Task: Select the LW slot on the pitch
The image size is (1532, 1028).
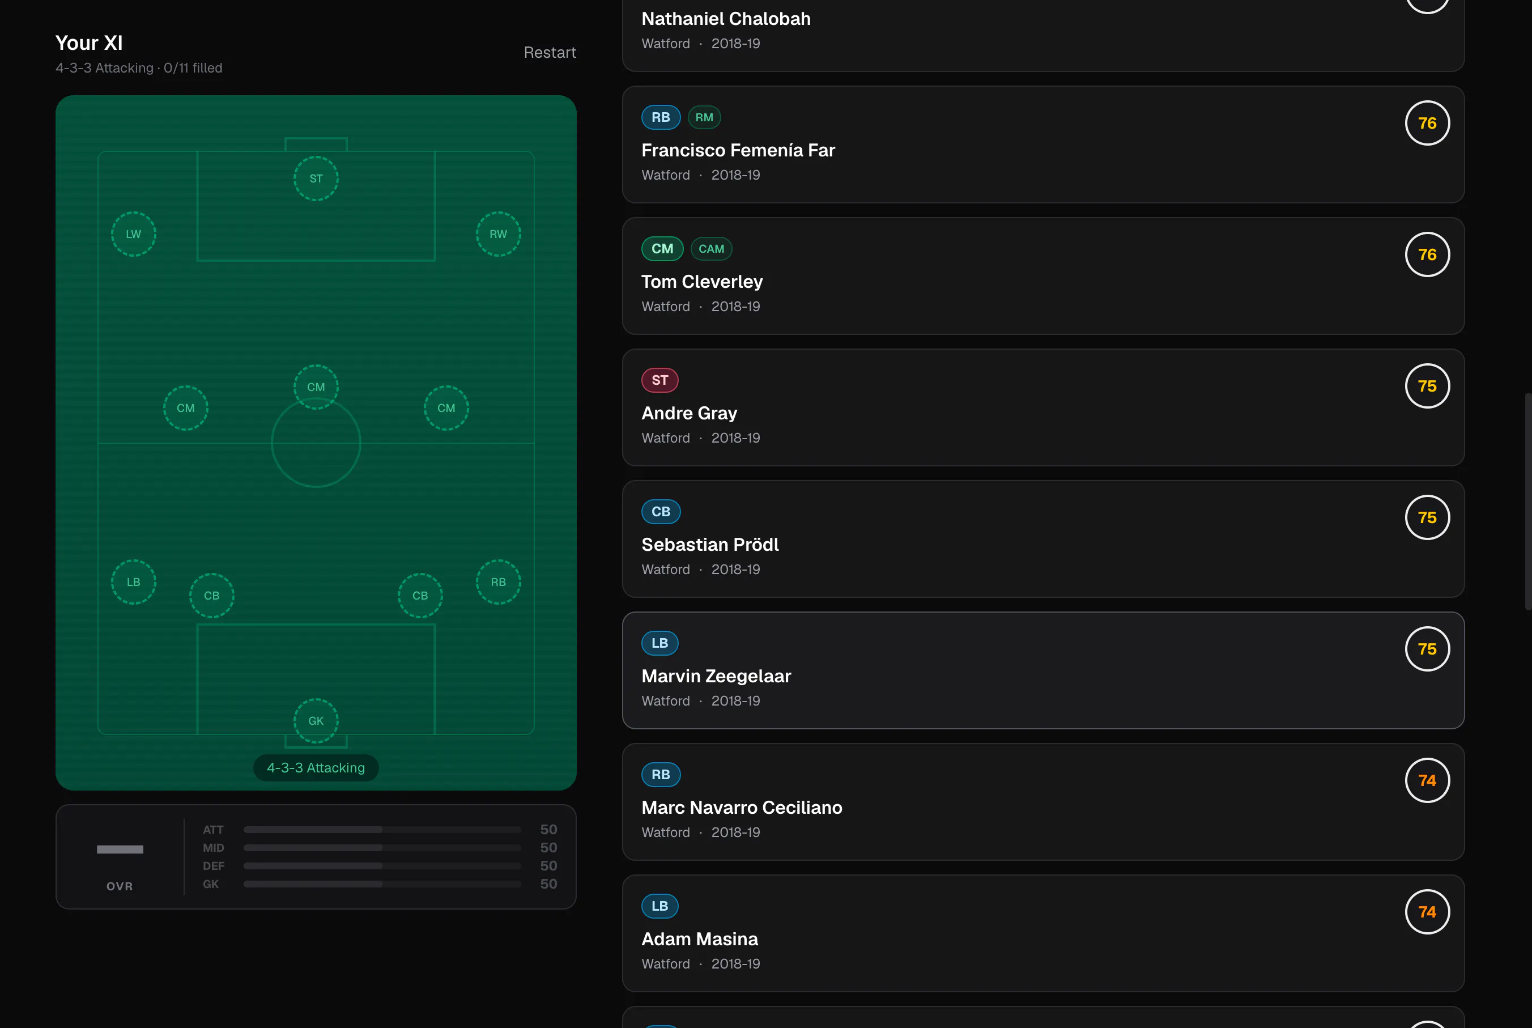Action: (134, 234)
